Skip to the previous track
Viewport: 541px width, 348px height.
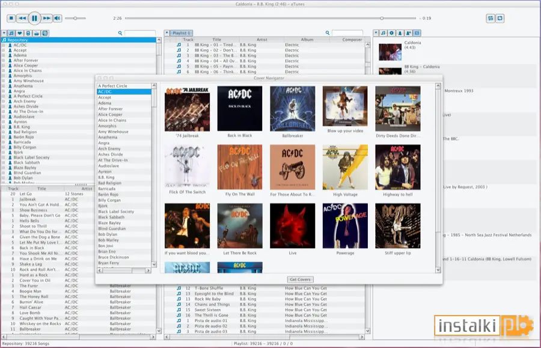tap(22, 18)
